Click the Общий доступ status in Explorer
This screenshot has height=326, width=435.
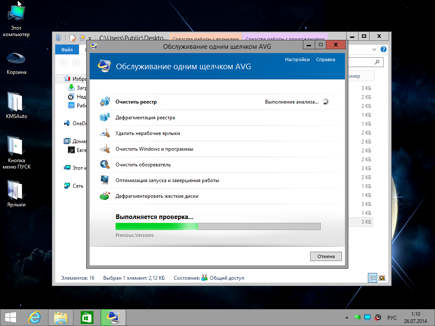(227, 278)
